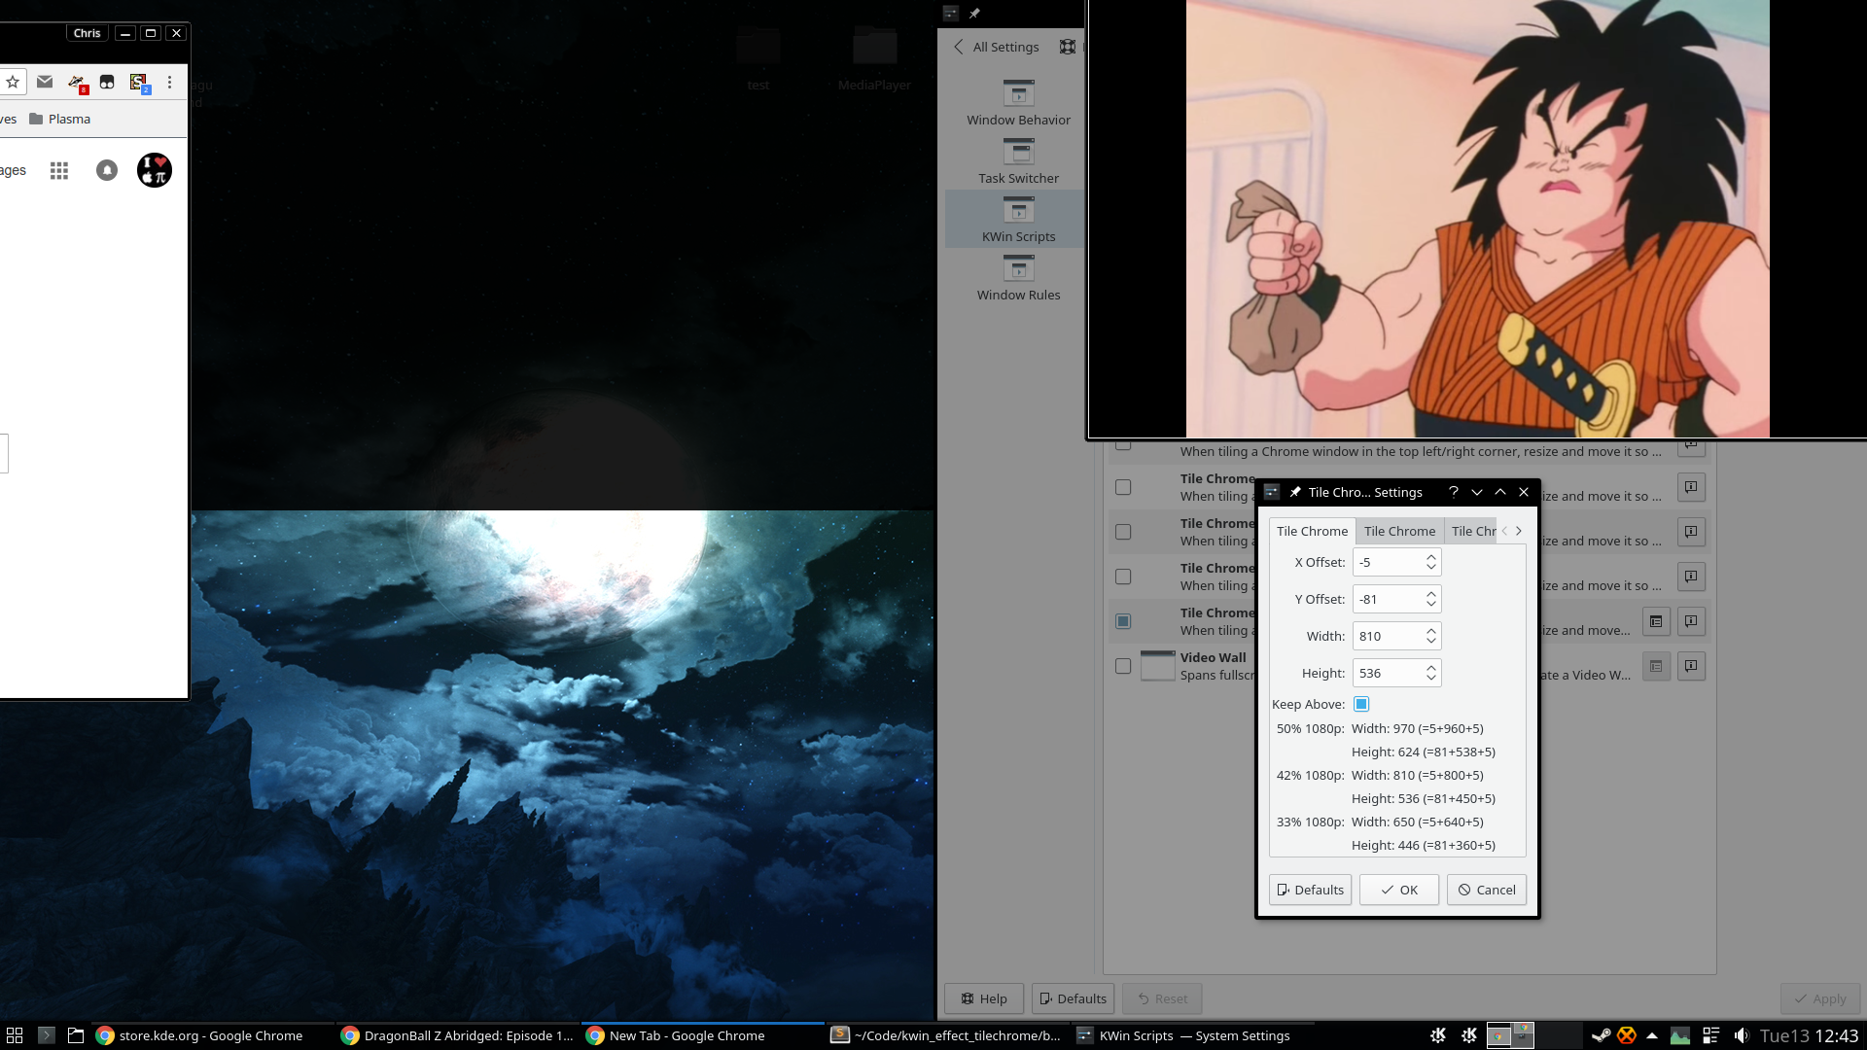Click Cancel in Tile Chrome Settings dialog

click(x=1486, y=890)
